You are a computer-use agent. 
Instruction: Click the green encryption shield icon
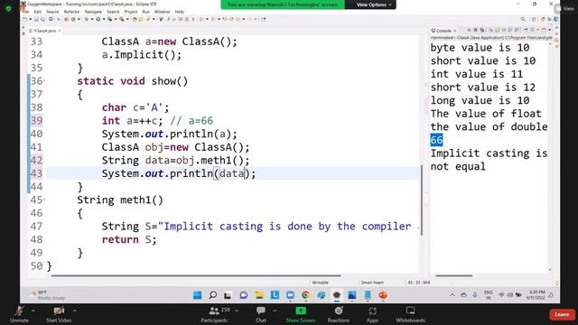[x=8, y=8]
